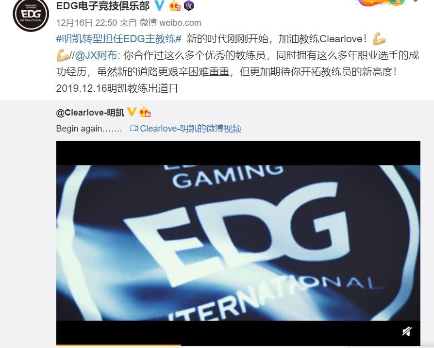Open hashtag #明凯转型担任EDG主教练#

119,39
